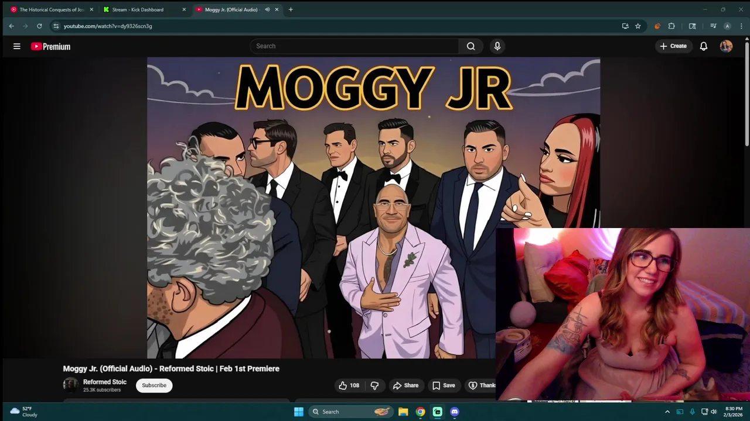Open the weather widget showing 52°F Cloudy
Viewport: 750px width, 421px height.
[23, 412]
